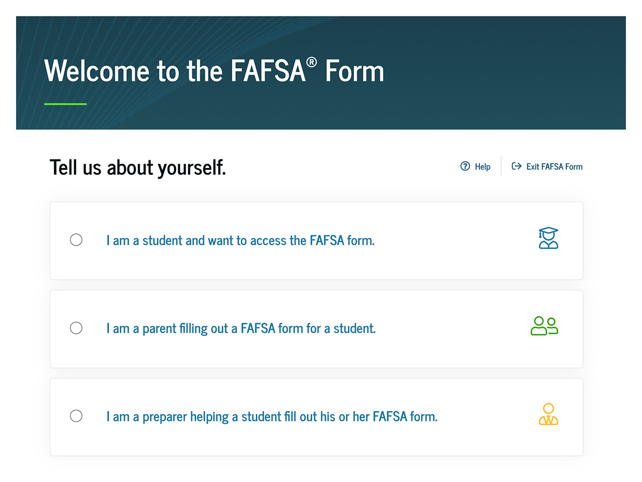Select the parent radio button

coord(77,328)
